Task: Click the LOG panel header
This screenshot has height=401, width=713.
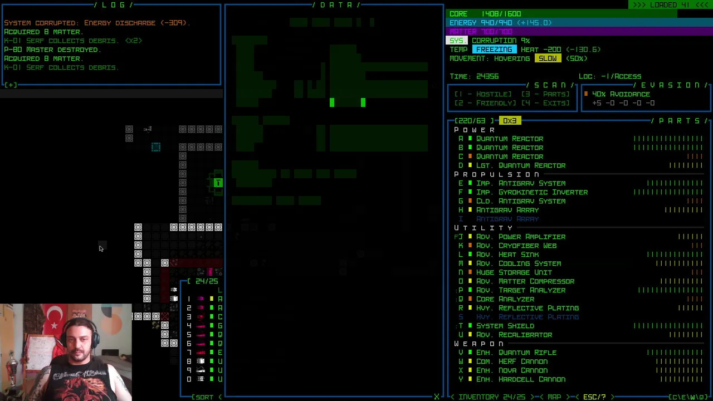Action: (113, 5)
